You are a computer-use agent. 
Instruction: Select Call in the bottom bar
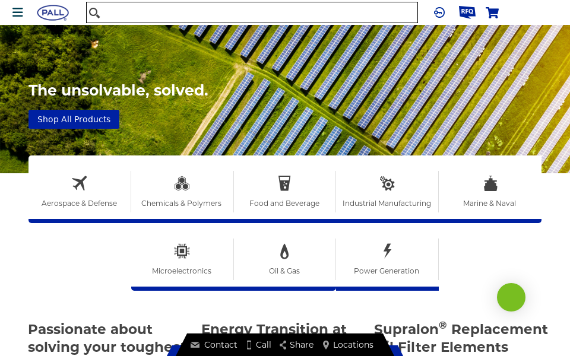pos(259,345)
